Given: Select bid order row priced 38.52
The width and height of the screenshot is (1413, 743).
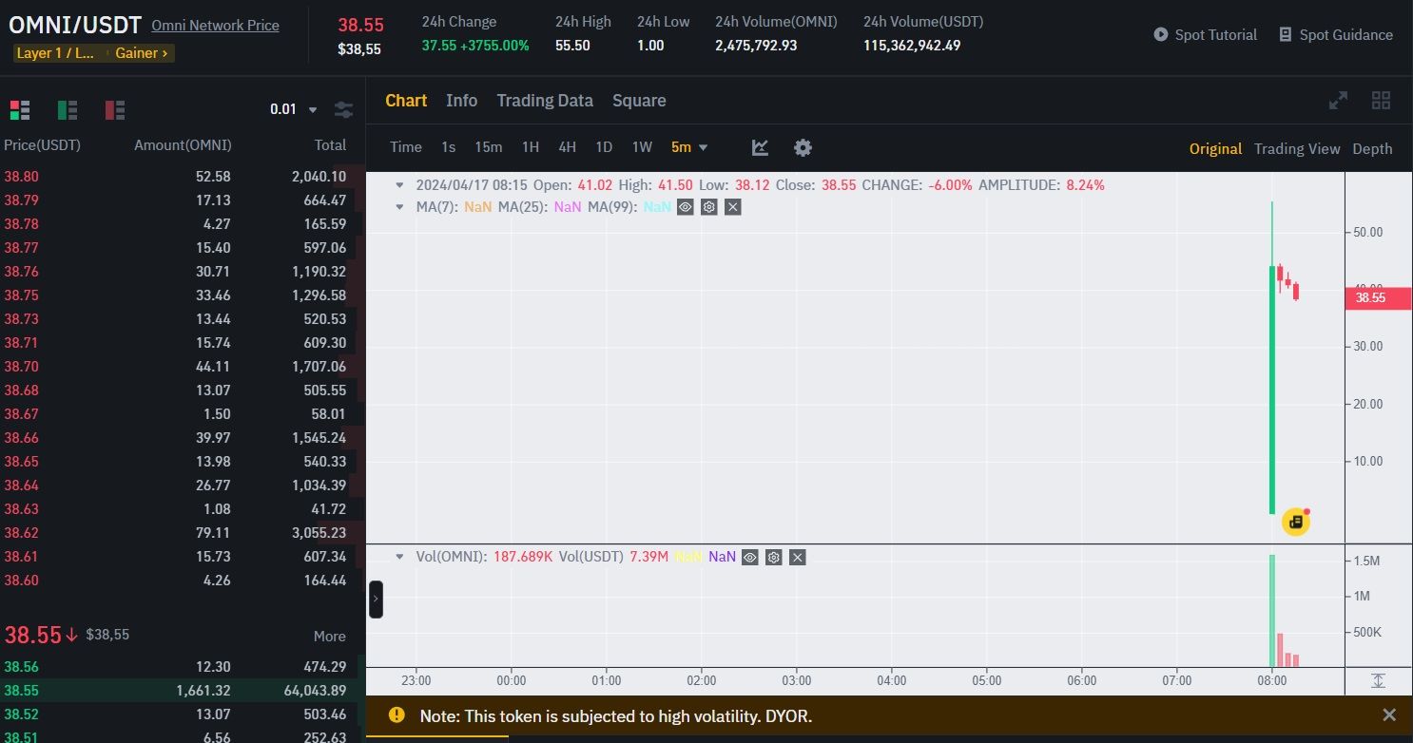Looking at the screenshot, I should coord(183,714).
